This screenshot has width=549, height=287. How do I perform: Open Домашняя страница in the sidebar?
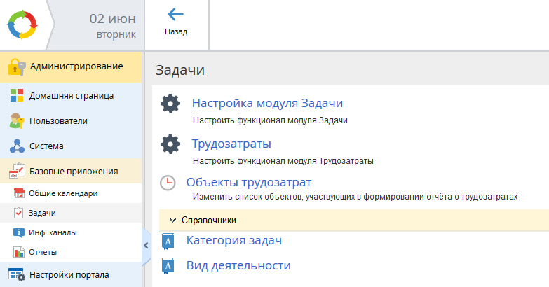point(71,96)
